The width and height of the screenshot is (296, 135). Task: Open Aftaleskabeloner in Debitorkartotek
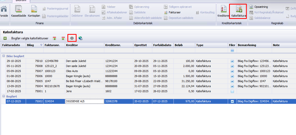pos(114,12)
